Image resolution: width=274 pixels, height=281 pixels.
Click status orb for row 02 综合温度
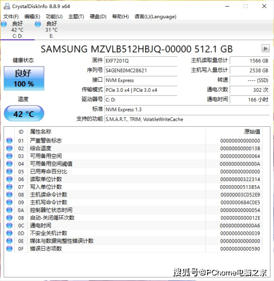click(x=9, y=148)
